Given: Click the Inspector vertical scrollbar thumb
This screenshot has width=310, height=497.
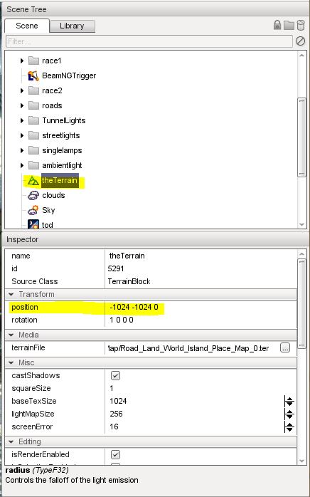Looking at the screenshot, I should click(301, 303).
